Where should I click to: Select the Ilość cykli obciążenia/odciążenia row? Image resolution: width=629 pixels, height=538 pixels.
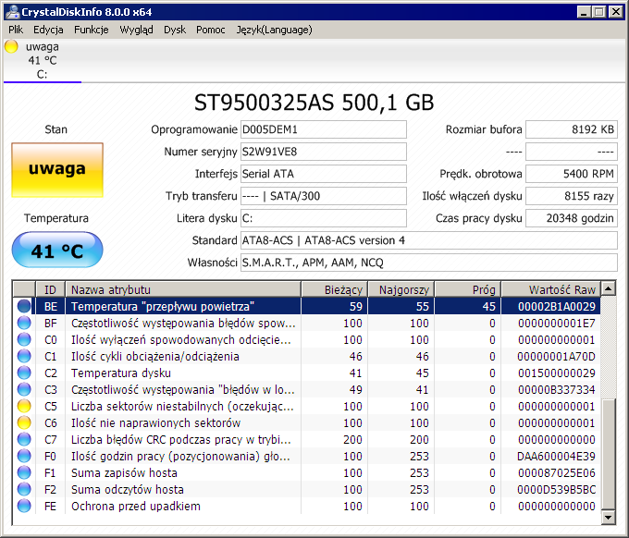pos(307,357)
